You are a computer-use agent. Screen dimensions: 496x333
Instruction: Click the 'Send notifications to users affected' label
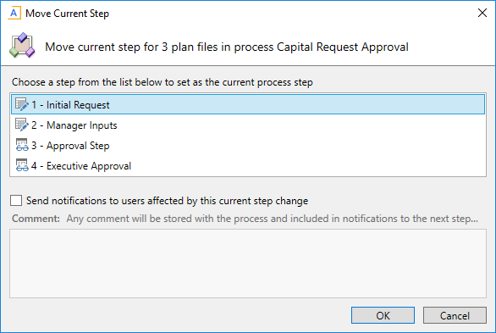coord(167,201)
